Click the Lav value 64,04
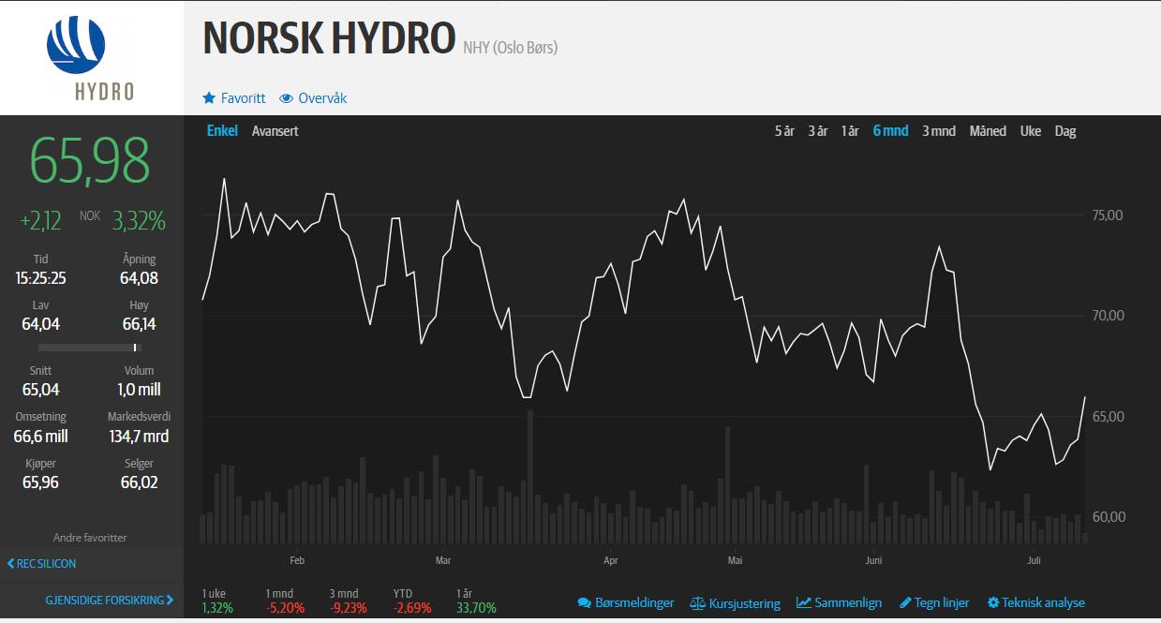Image resolution: width=1161 pixels, height=623 pixels. pos(40,324)
